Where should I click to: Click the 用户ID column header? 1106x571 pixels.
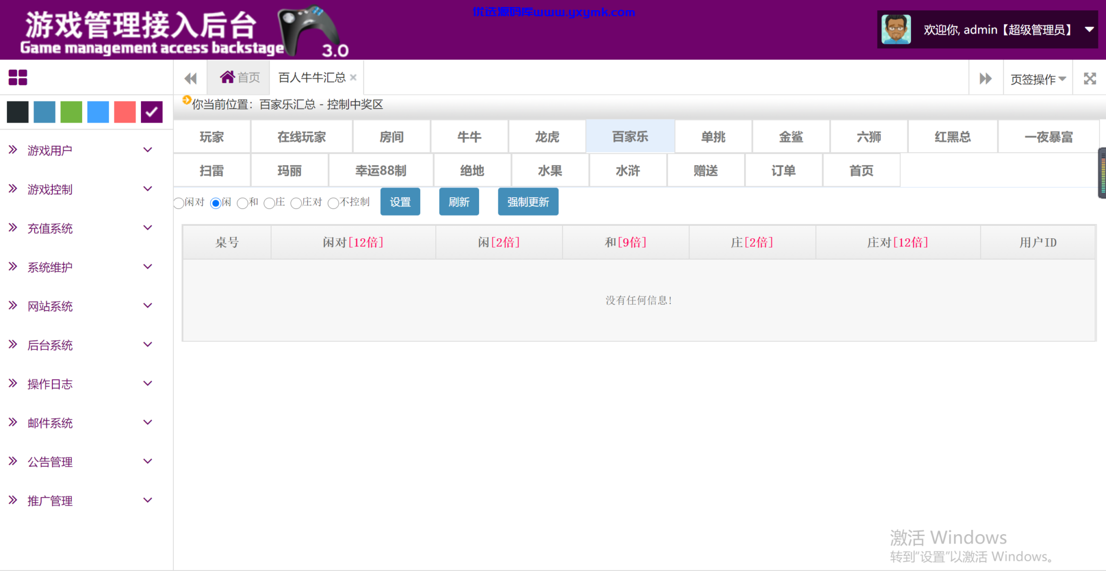1038,243
